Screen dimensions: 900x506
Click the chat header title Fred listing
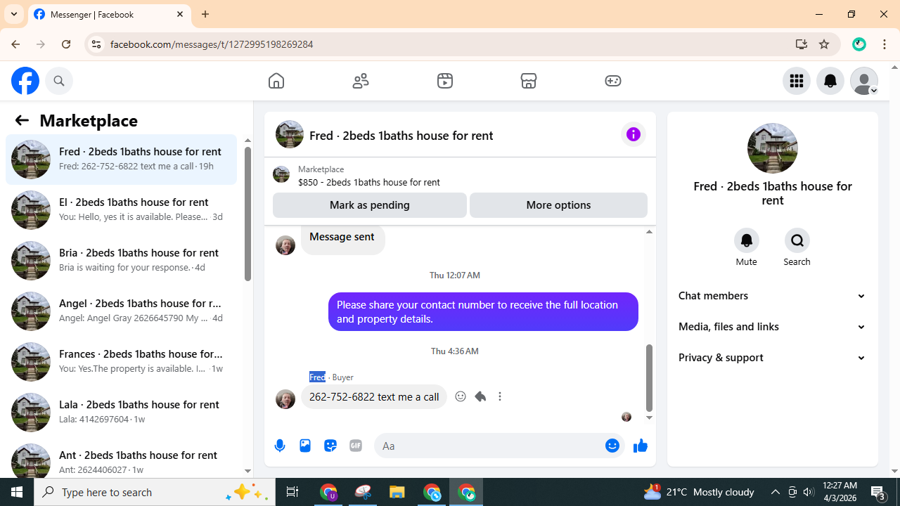(x=401, y=135)
